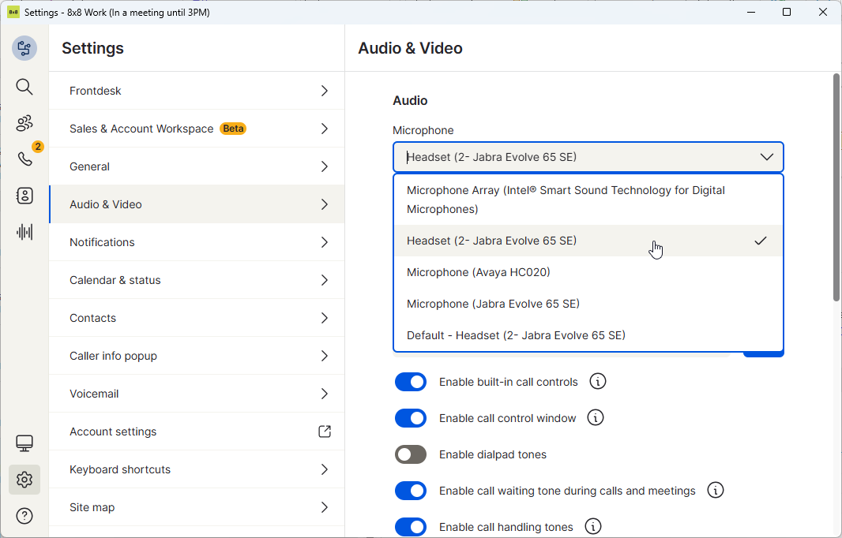
Task: Select Microphone Array Intel Smart Sound option
Action: (588, 200)
